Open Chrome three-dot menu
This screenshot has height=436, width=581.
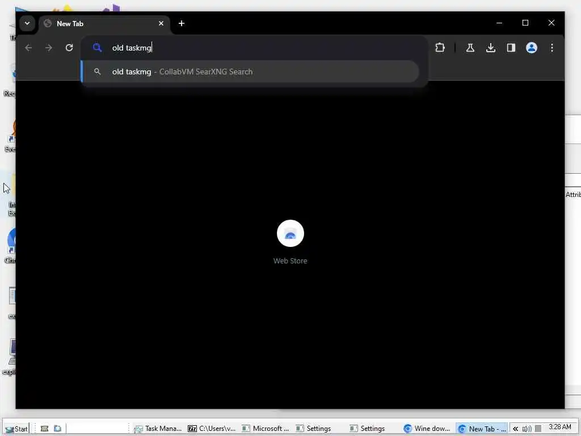click(551, 48)
